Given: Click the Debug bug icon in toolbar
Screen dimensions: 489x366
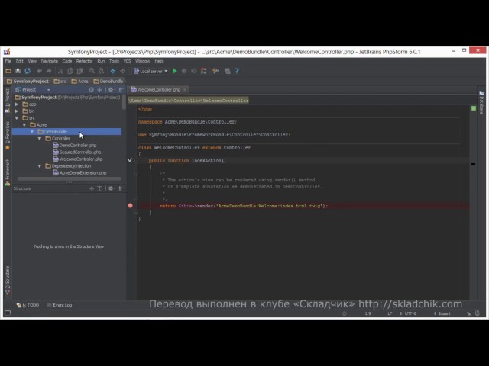Looking at the screenshot, I should click(x=185, y=71).
